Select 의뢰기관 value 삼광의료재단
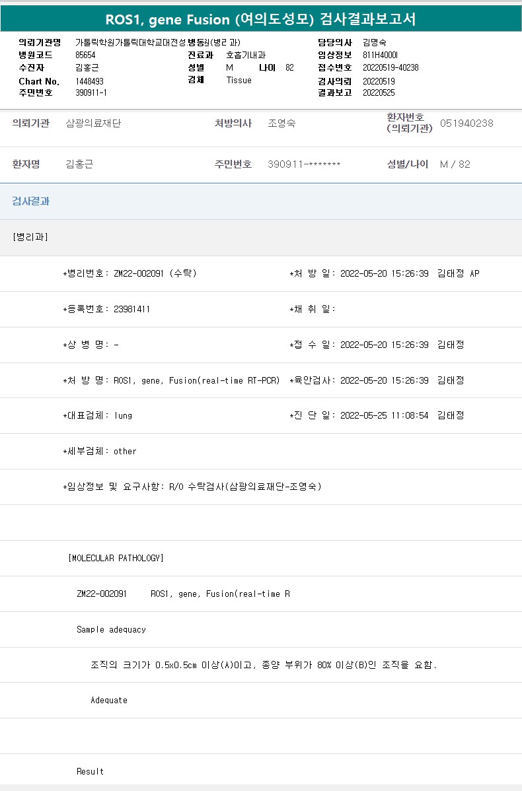Viewport: 522px width, 791px height. pos(93,123)
